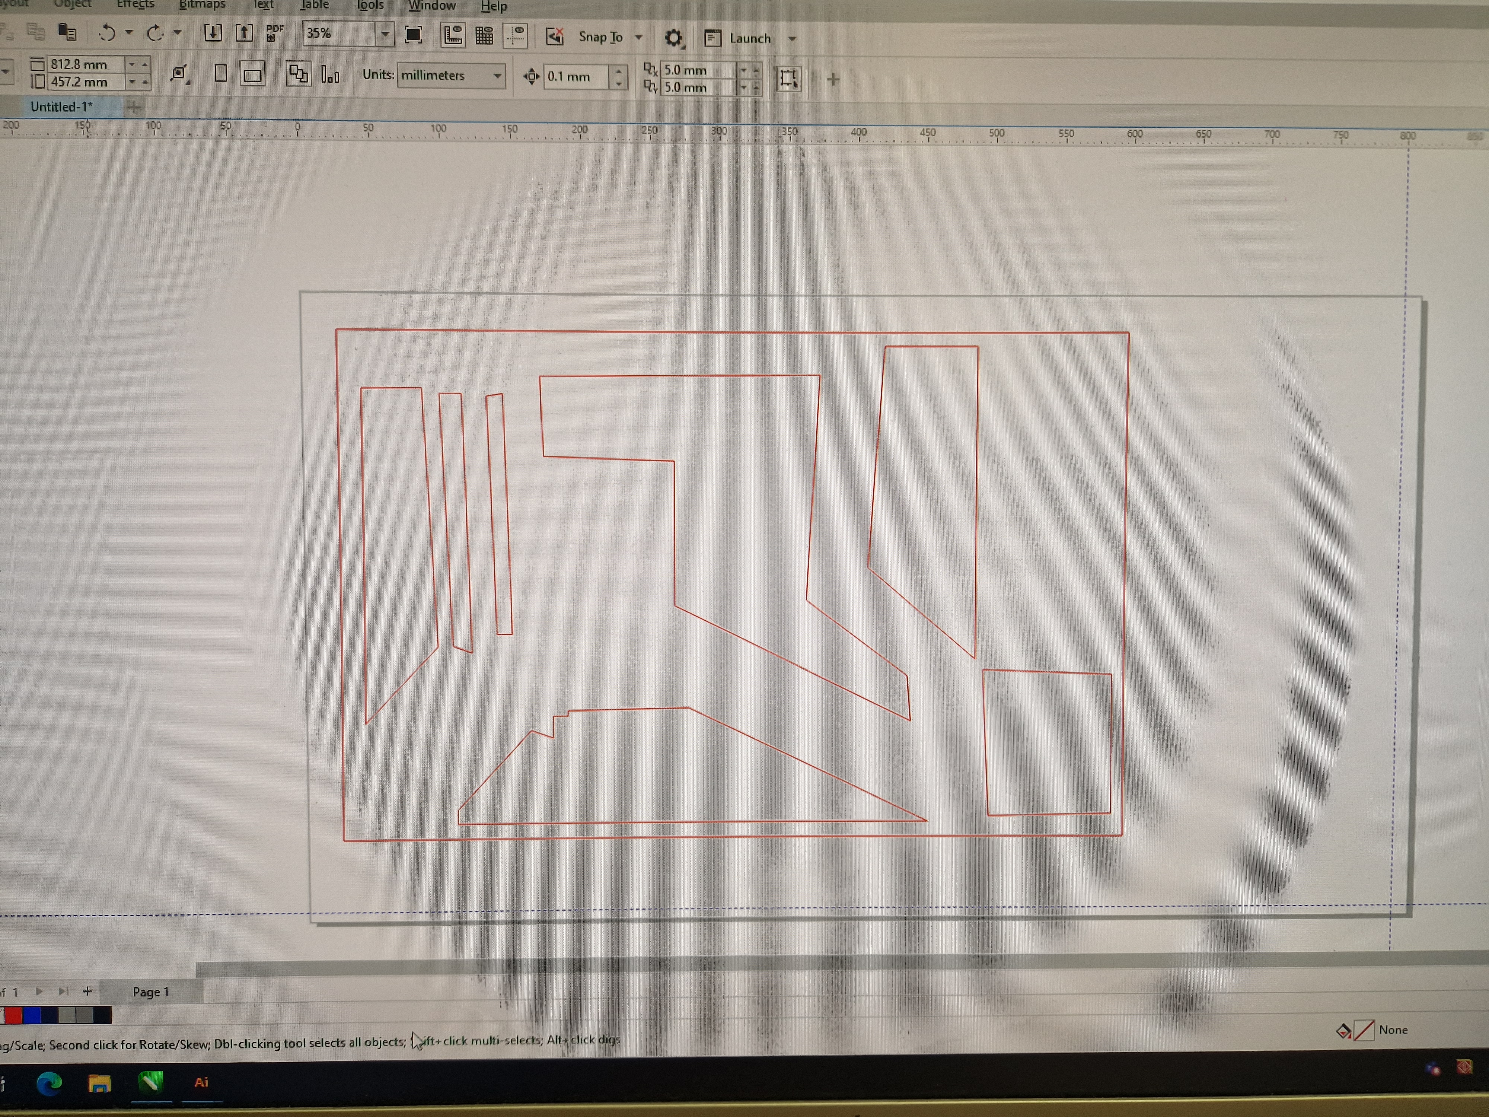This screenshot has width=1489, height=1117.
Task: Open the Options gear icon
Action: click(673, 38)
